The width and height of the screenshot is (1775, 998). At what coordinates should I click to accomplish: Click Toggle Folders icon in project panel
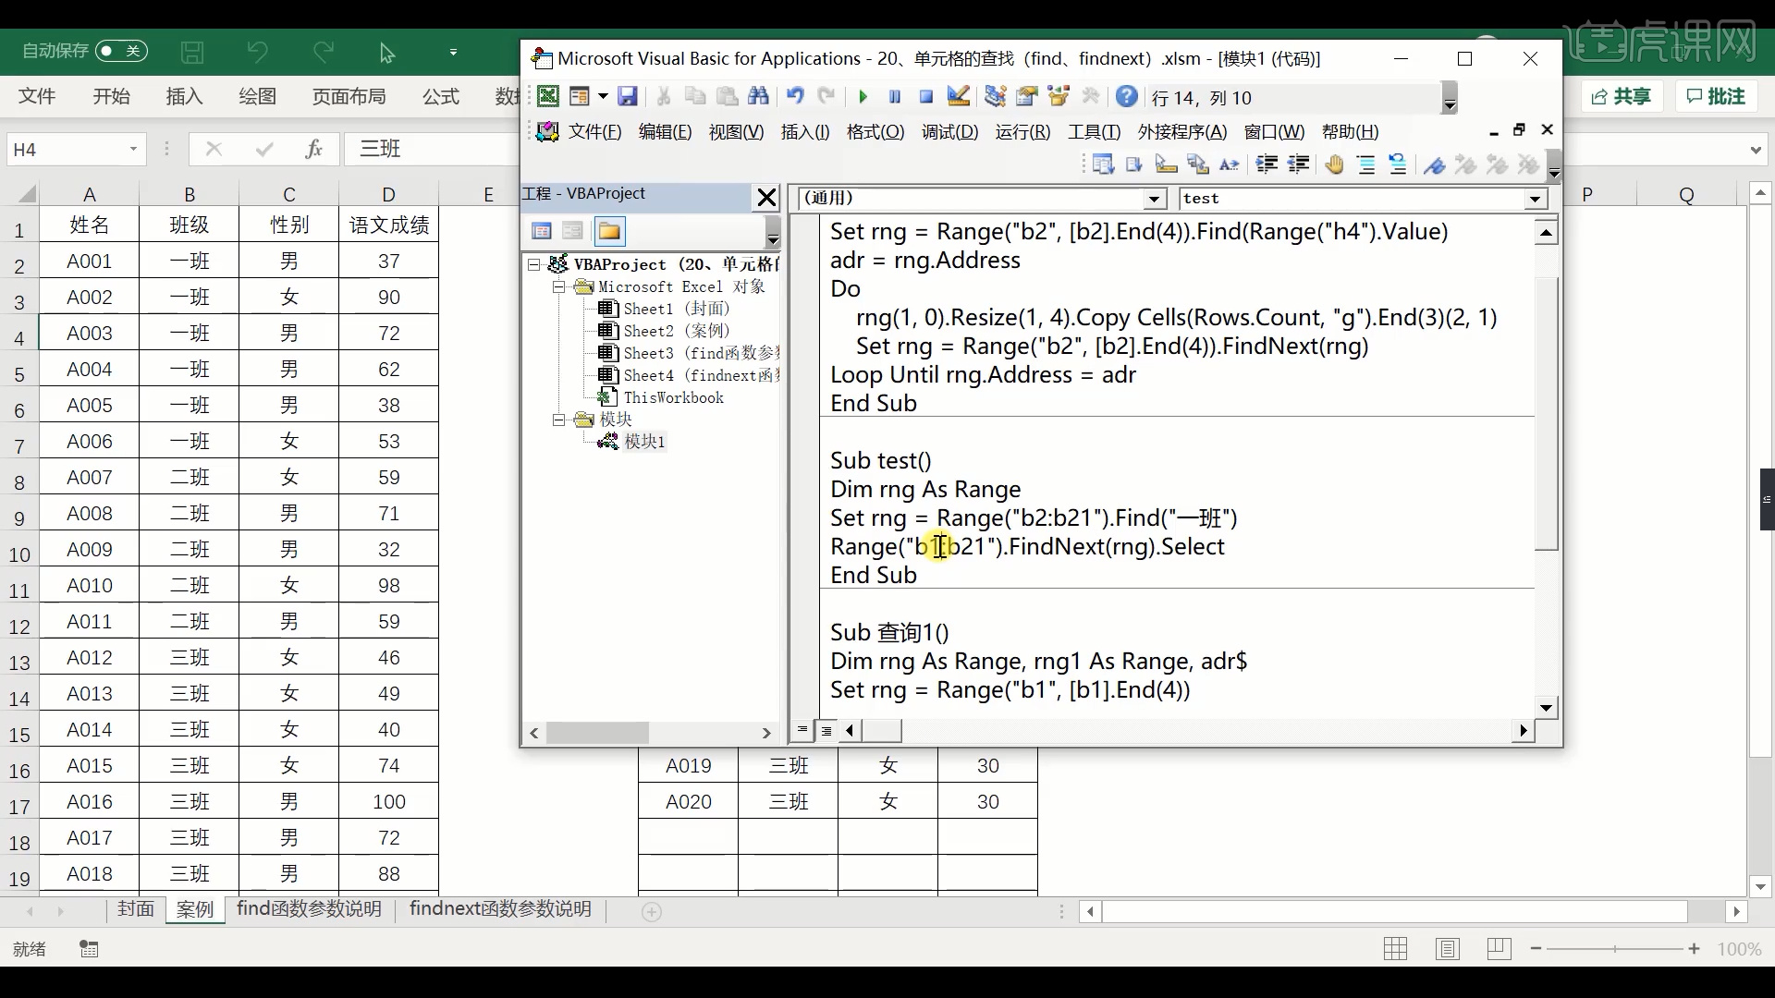pos(609,231)
